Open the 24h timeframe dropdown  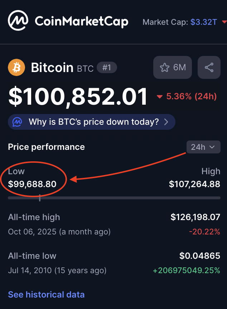click(203, 147)
